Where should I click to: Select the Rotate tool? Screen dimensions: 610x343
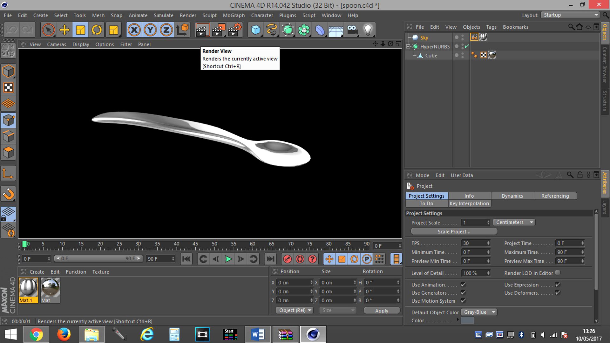[97, 30]
